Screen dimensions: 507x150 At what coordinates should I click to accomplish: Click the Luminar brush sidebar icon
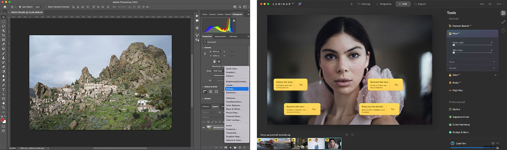pyautogui.click(x=503, y=22)
